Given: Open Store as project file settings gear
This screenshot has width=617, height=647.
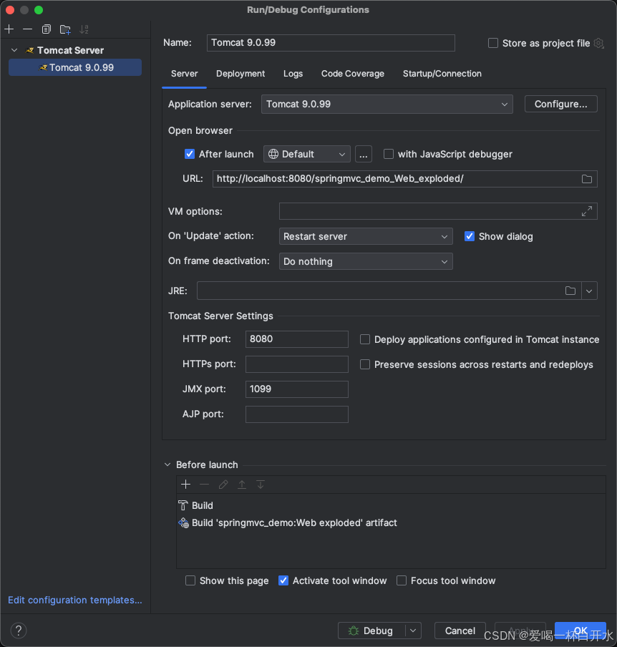Looking at the screenshot, I should (x=599, y=43).
